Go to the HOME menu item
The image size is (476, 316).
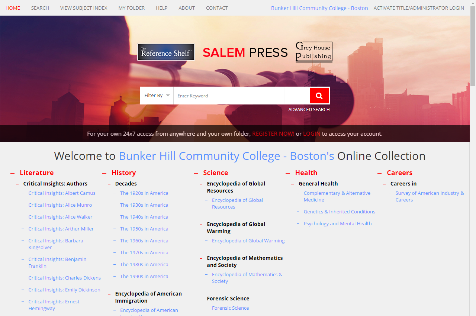point(13,8)
